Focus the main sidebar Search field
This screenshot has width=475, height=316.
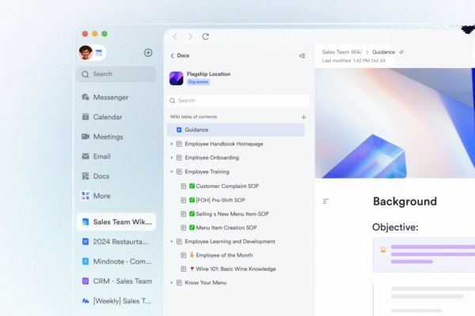pyautogui.click(x=116, y=74)
